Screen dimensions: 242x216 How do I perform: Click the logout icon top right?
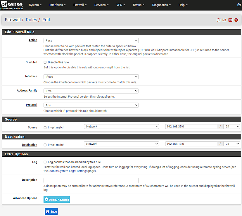pyautogui.click(x=238, y=5)
